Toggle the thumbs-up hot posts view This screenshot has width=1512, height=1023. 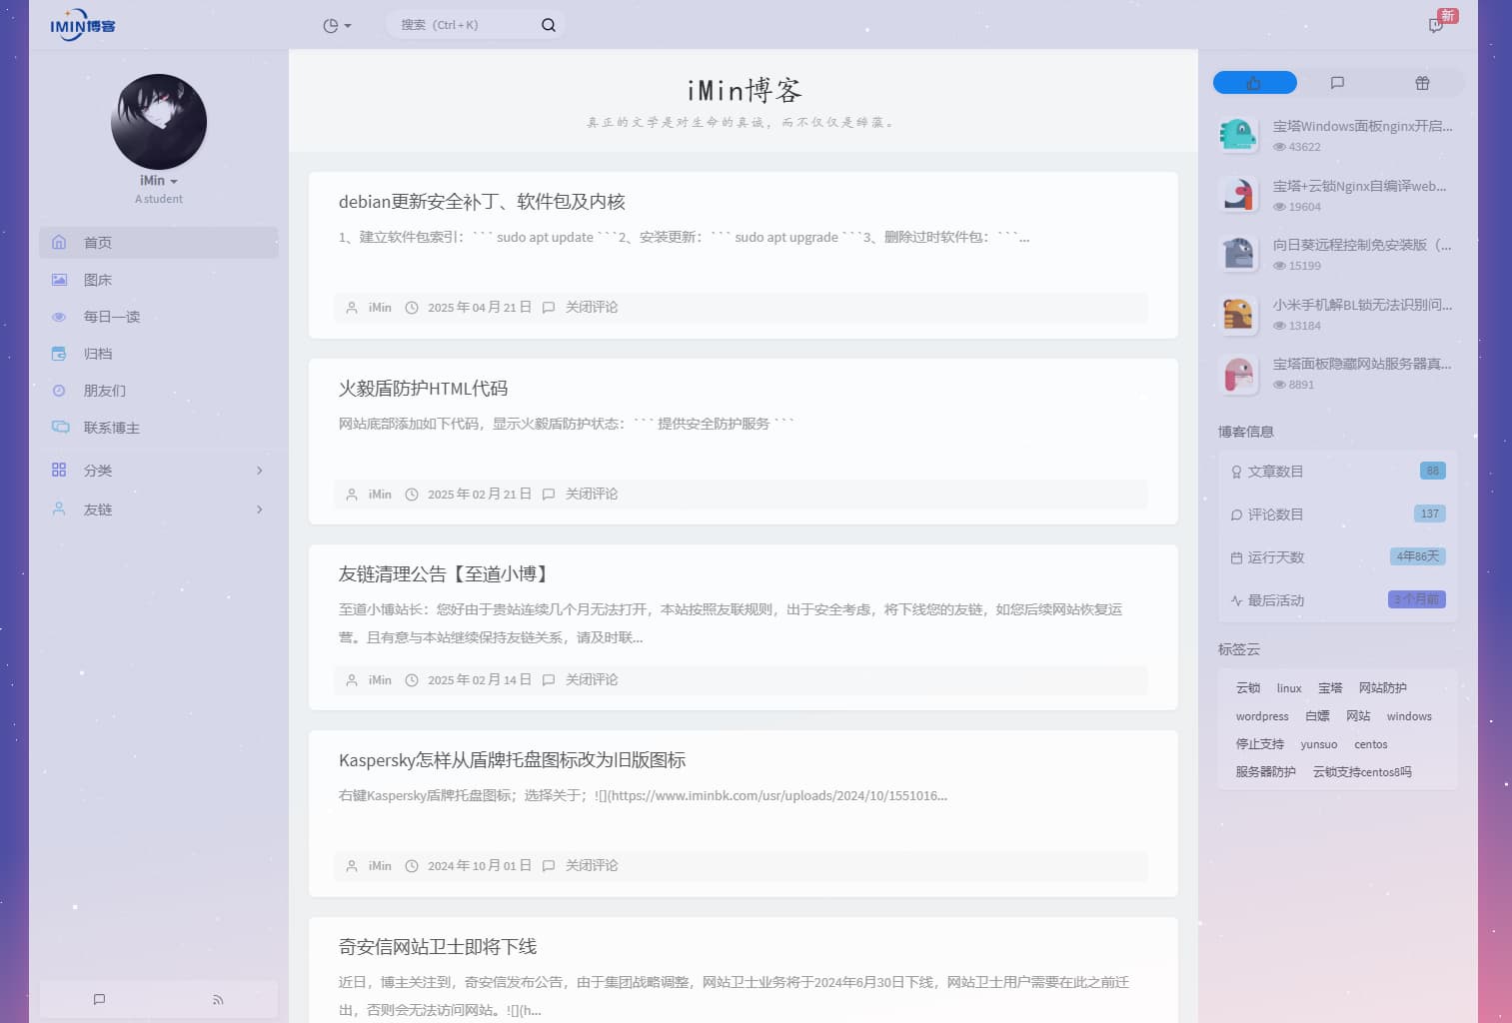(1254, 82)
